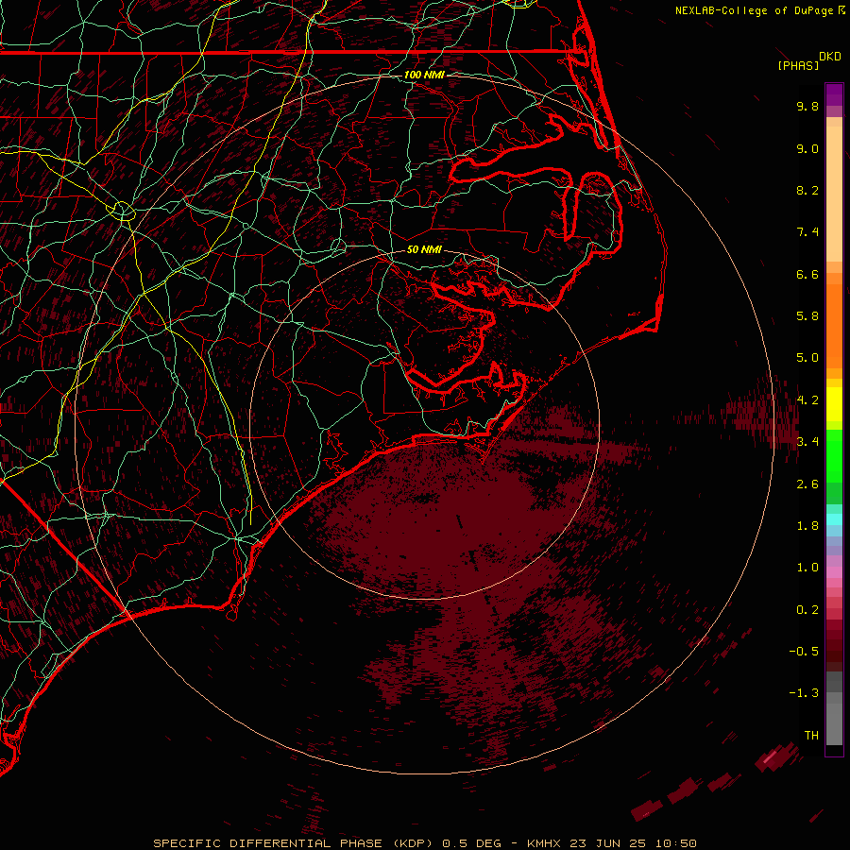Click the 2.6 scale value
This screenshot has width=850, height=850.
[x=807, y=484]
